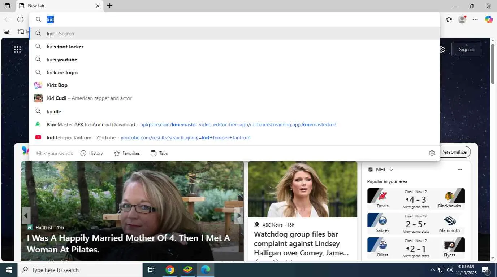The width and height of the screenshot is (497, 277).
Task: Select the 'kidkare login' suggestion
Action: click(x=235, y=72)
